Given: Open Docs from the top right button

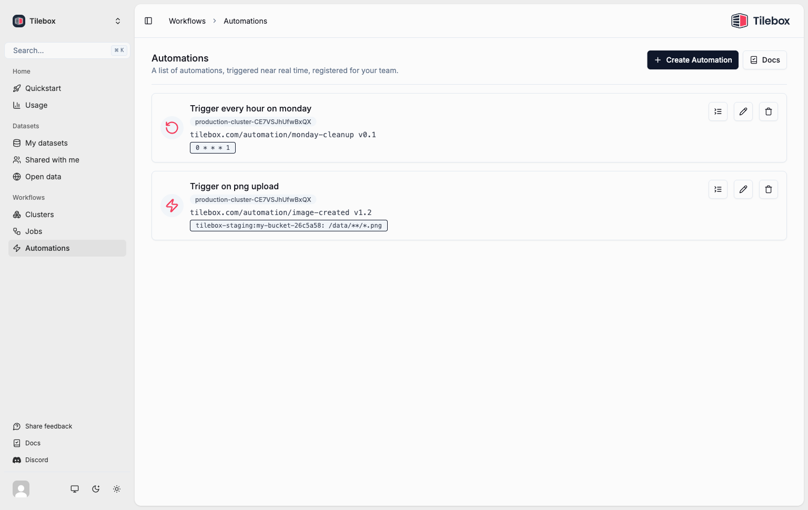Looking at the screenshot, I should point(764,60).
